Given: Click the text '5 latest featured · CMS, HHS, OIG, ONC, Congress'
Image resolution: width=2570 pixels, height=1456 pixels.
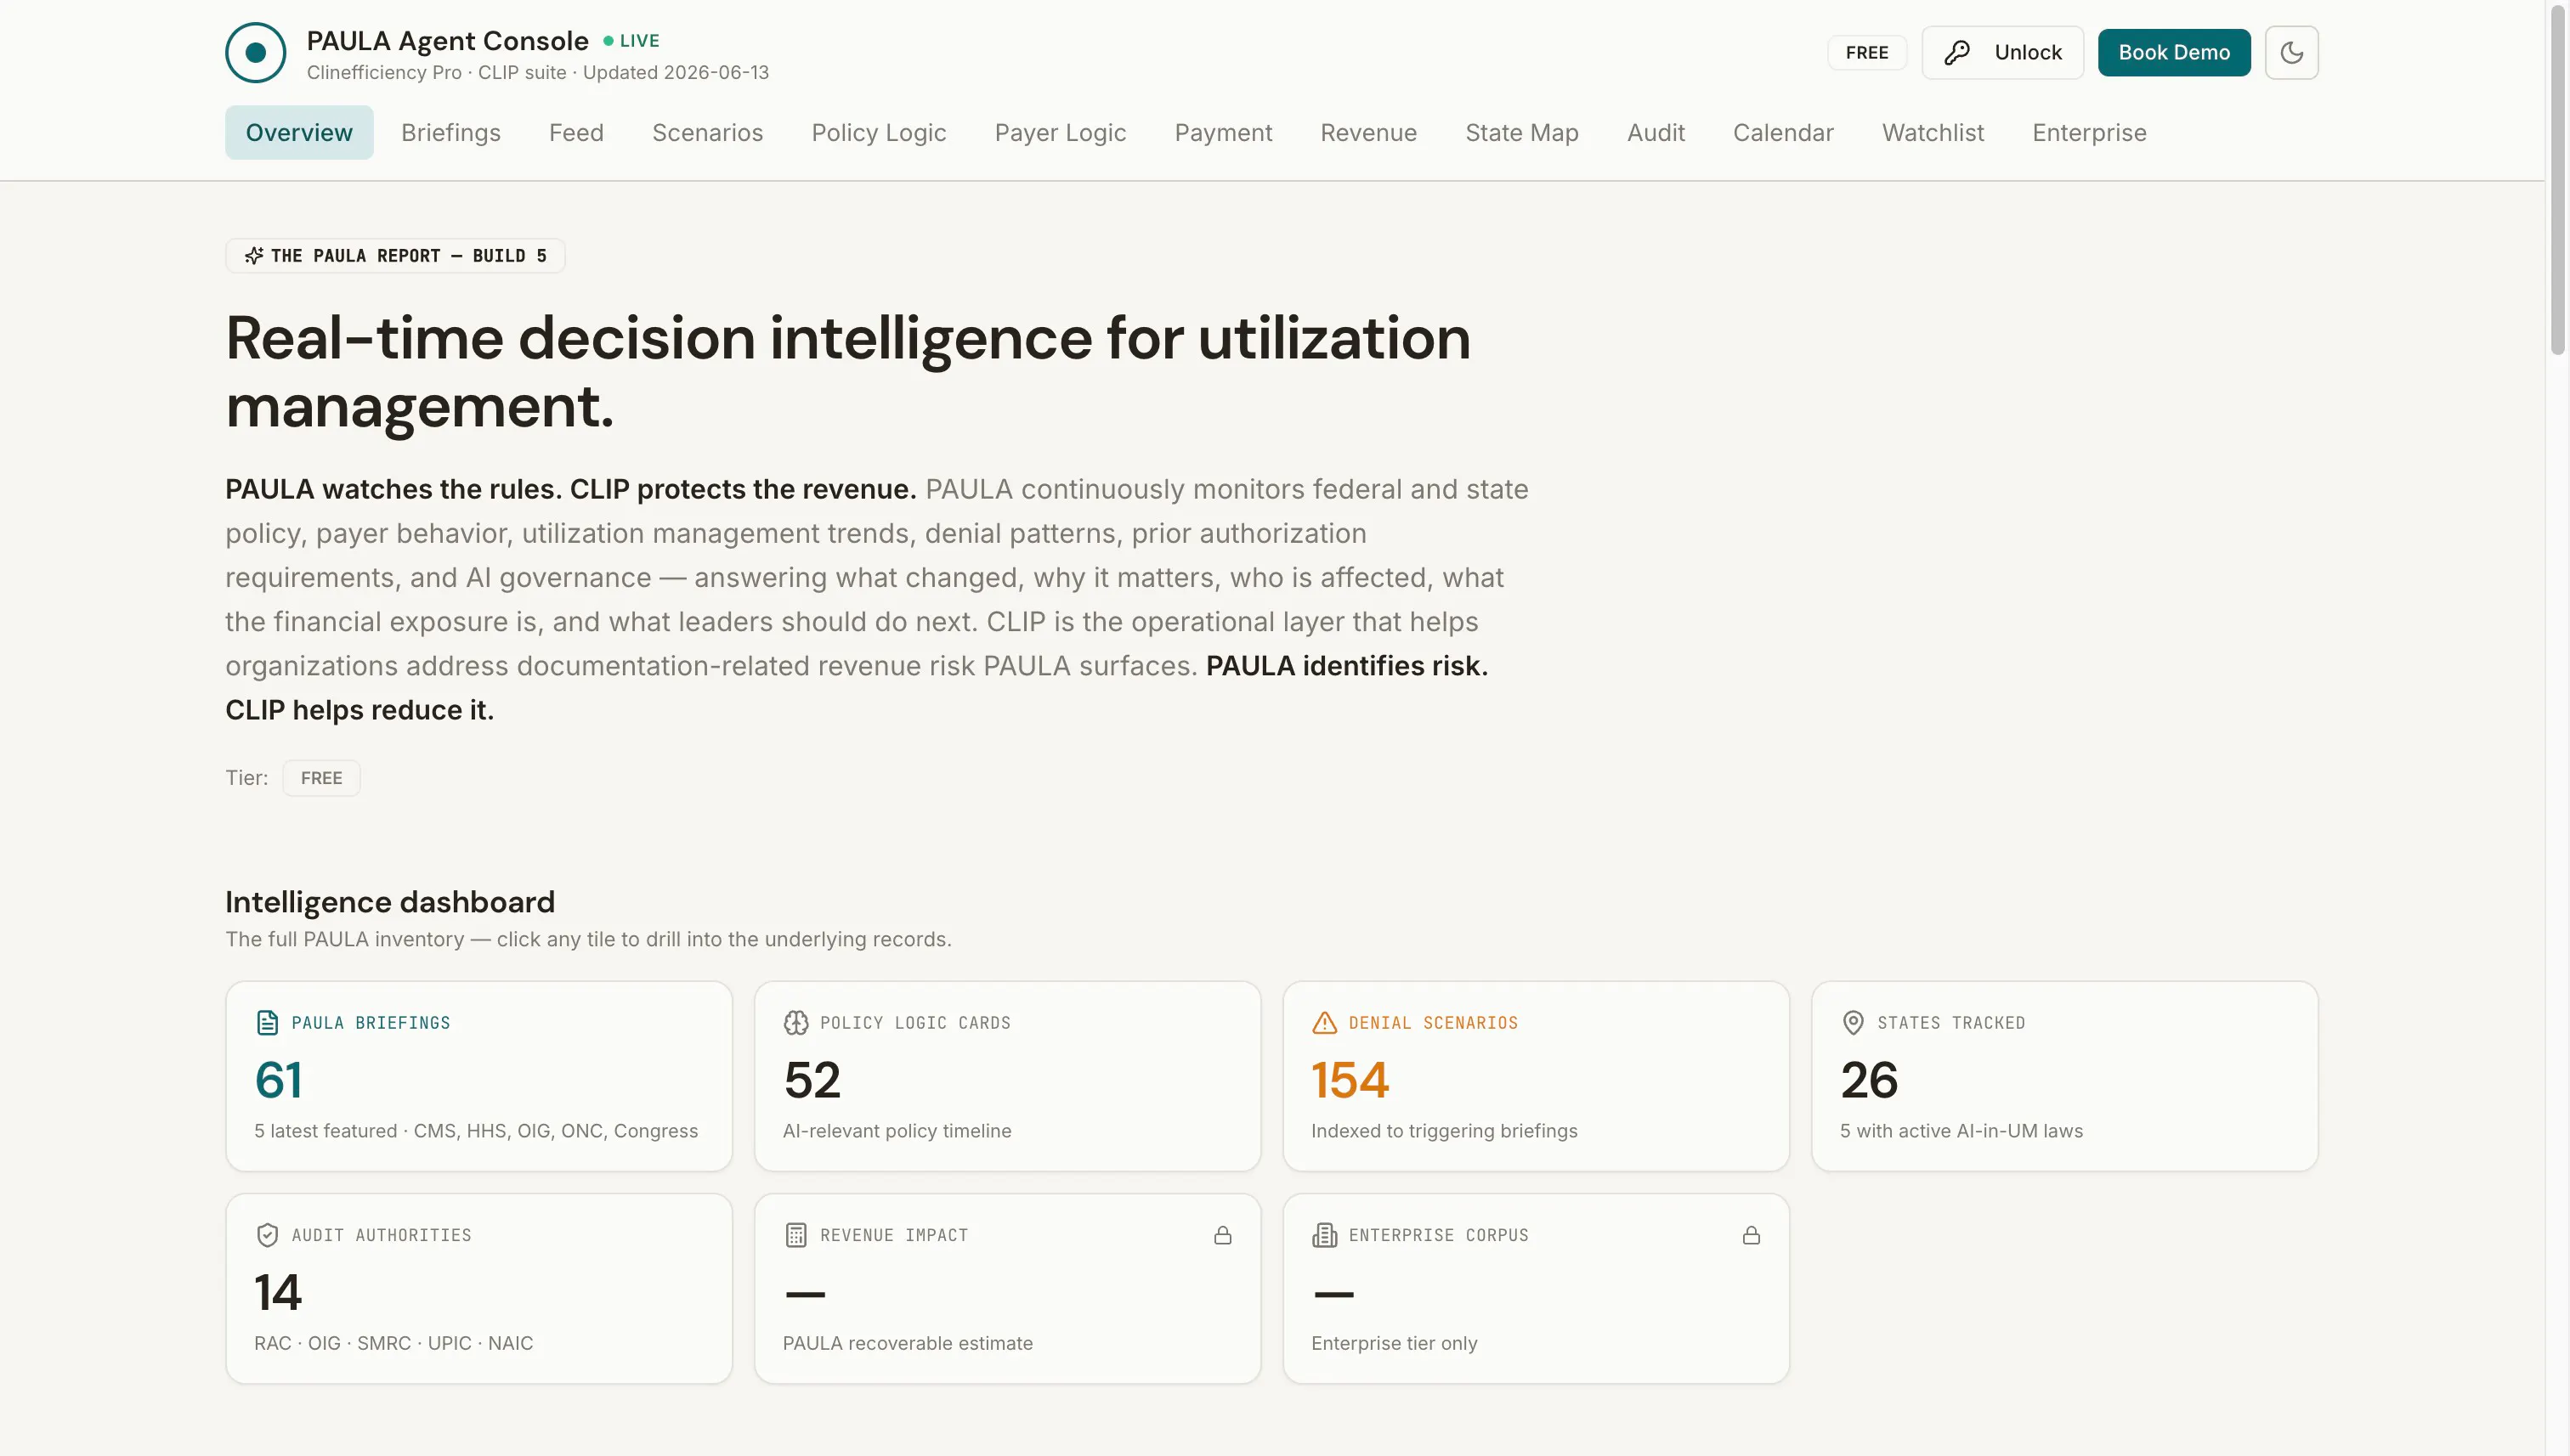Looking at the screenshot, I should (476, 1131).
